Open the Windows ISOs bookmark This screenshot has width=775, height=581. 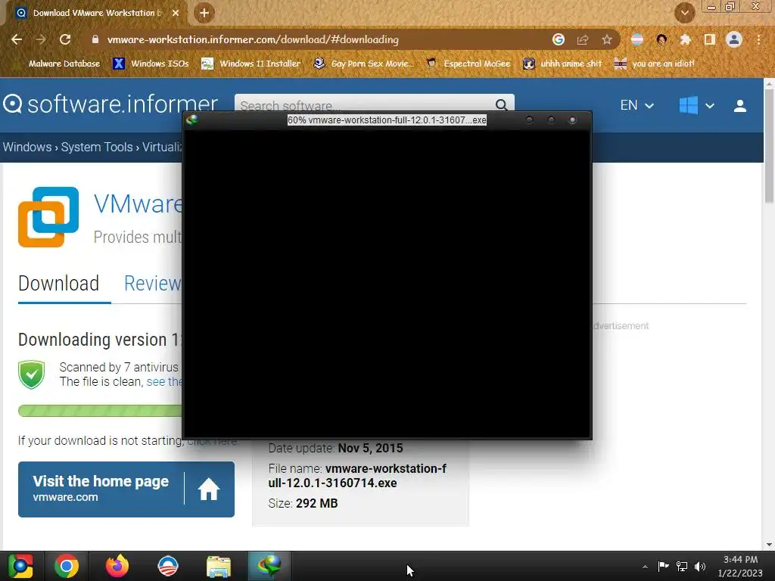pos(151,64)
